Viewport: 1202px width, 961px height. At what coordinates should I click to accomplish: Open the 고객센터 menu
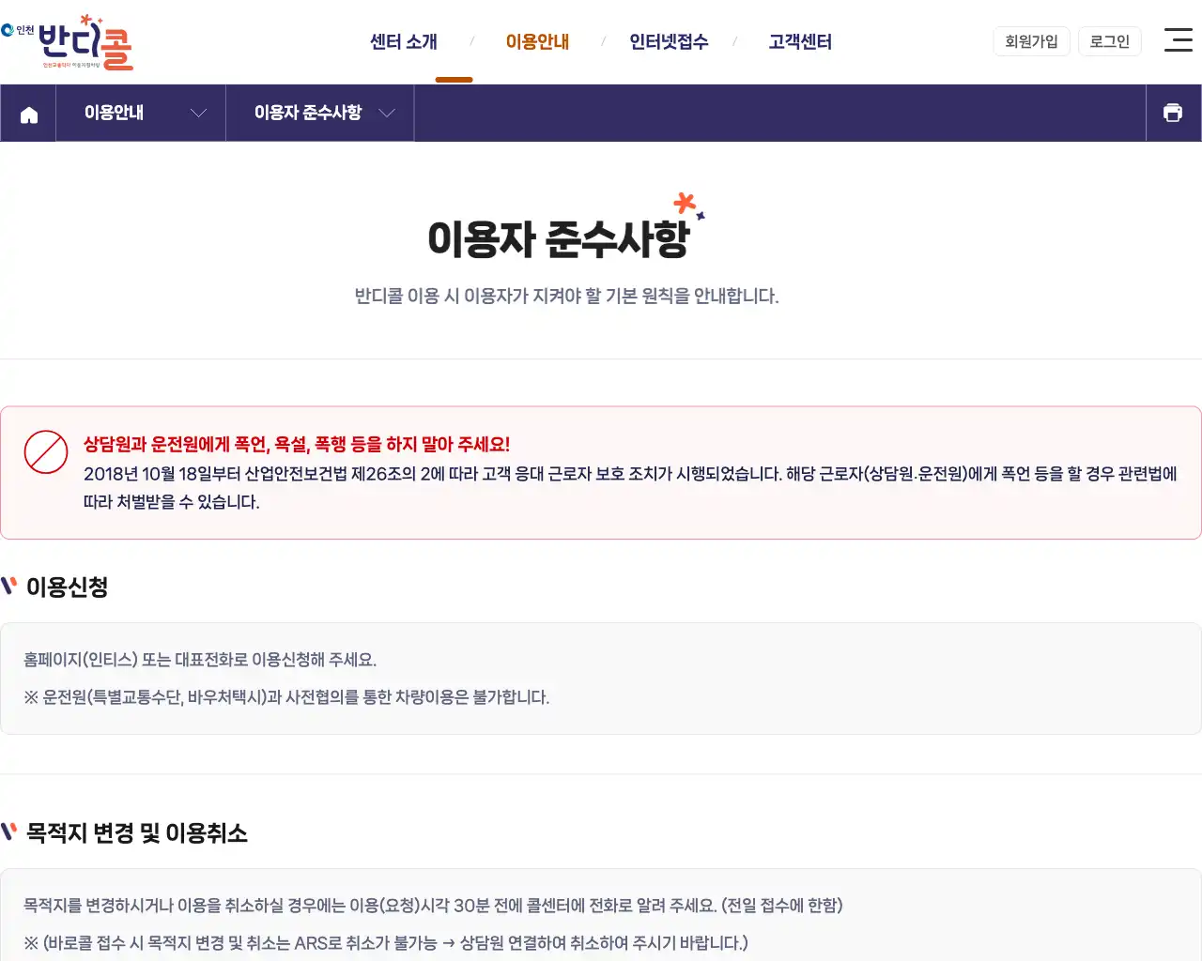800,41
